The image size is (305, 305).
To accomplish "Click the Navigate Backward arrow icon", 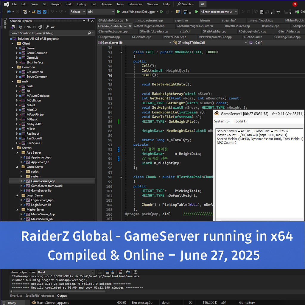I will [x=9, y=12].
